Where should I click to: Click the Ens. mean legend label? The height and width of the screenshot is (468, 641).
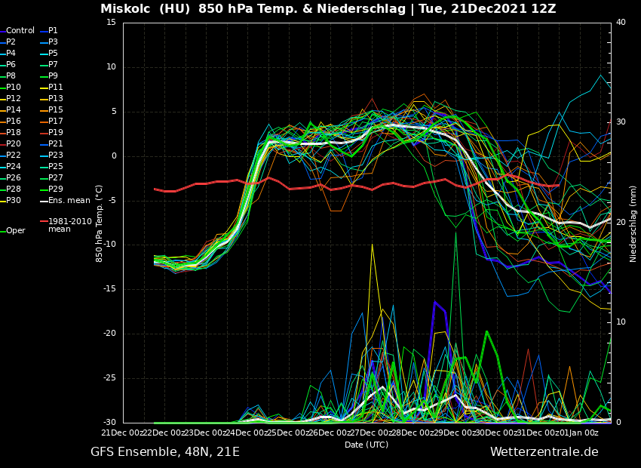(69, 201)
